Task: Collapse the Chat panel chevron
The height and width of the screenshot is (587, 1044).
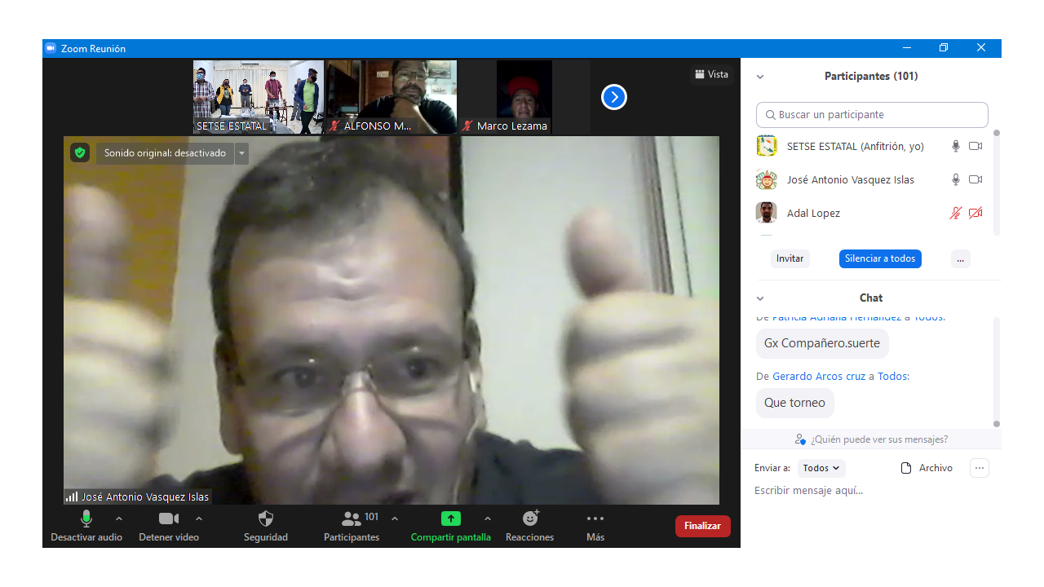Action: (760, 298)
